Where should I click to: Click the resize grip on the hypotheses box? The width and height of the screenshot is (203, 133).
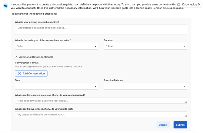point(186,116)
